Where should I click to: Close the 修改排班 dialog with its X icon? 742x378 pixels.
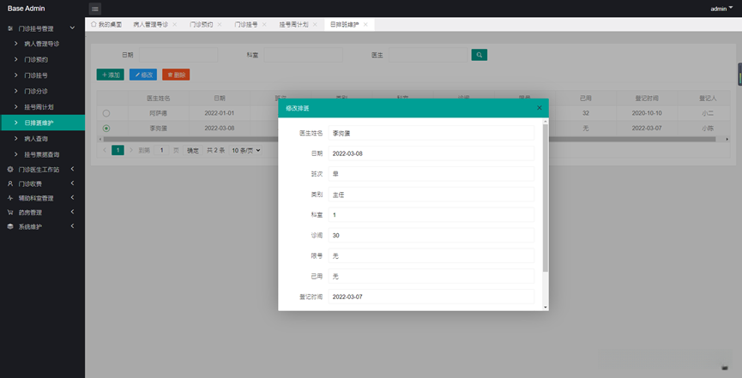539,108
